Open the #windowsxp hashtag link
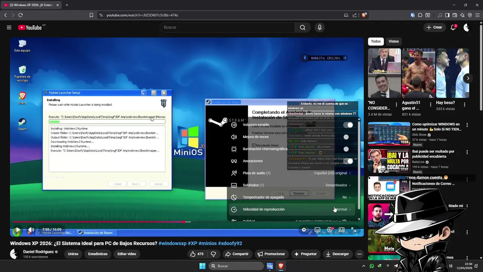Viewport: 483px width, 272px height. click(x=172, y=243)
